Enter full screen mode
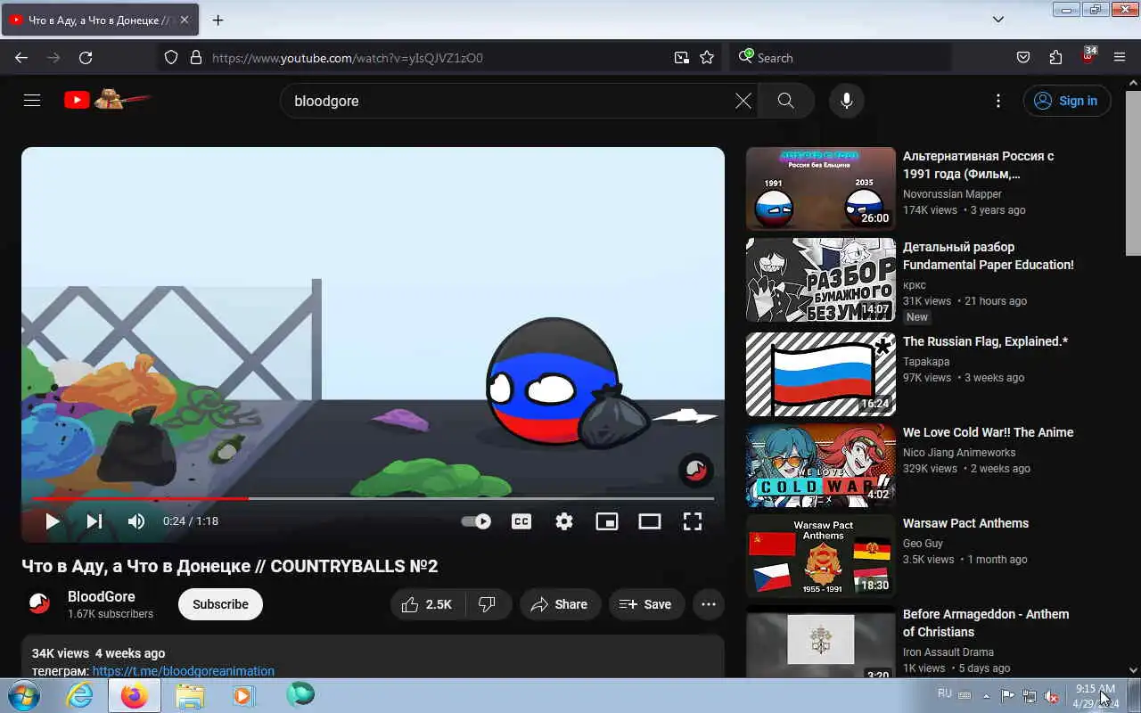 pyautogui.click(x=693, y=521)
